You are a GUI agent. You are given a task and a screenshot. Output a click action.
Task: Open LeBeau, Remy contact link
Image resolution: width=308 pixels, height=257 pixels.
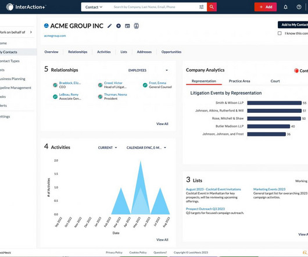point(69,95)
